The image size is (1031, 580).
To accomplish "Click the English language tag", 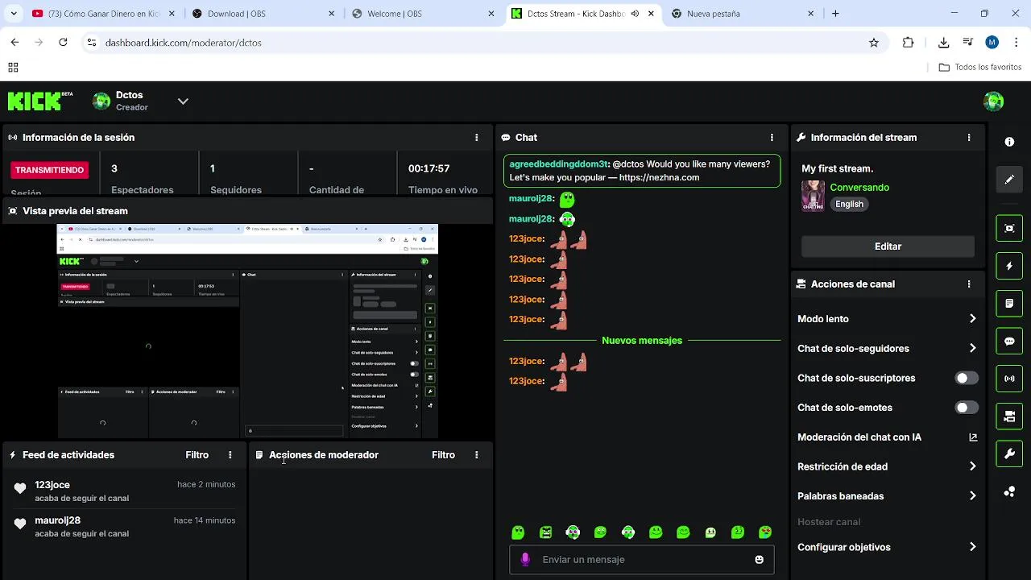I will 849,205.
